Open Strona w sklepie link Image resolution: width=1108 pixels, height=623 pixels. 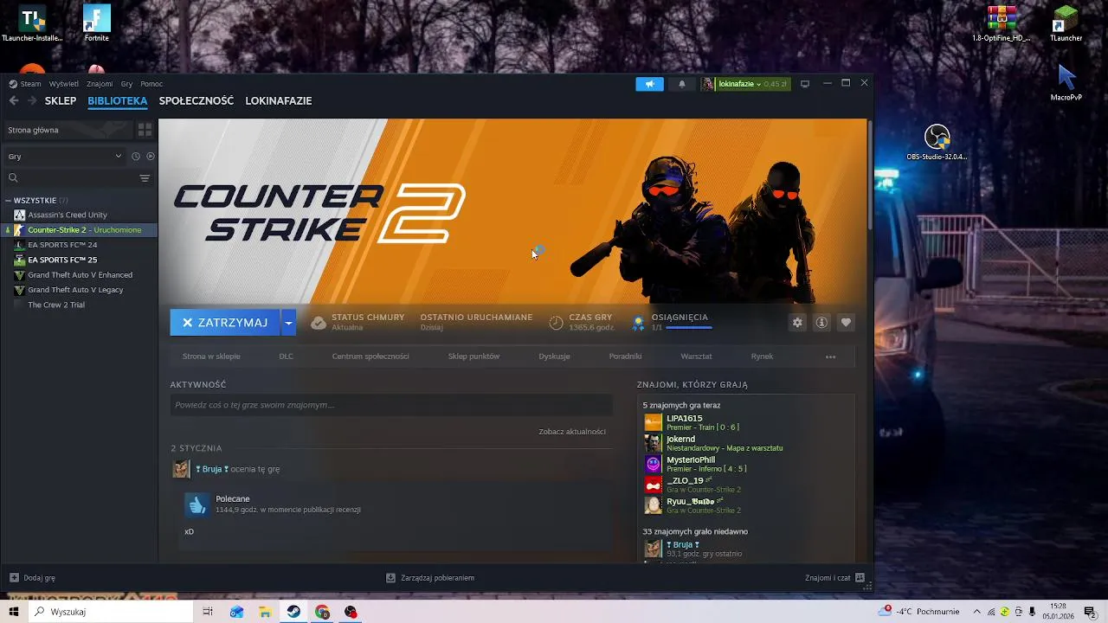coord(211,356)
